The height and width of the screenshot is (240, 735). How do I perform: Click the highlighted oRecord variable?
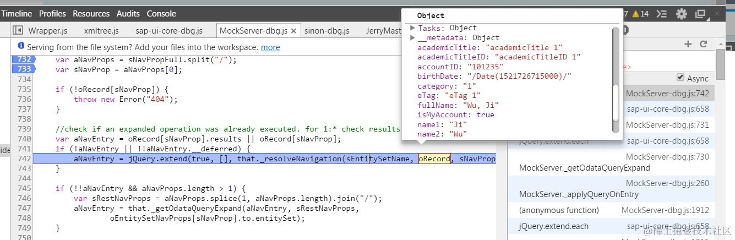tap(434, 159)
